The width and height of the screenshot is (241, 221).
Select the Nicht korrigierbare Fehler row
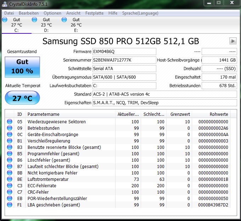(x=118, y=173)
